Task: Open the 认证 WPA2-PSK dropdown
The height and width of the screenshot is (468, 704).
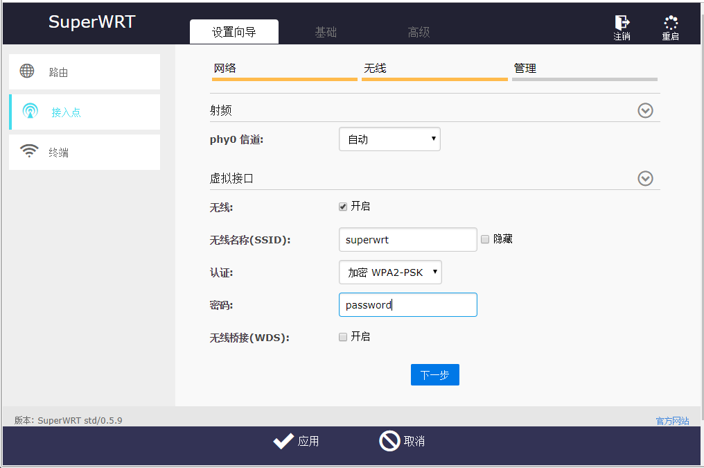Action: point(390,272)
